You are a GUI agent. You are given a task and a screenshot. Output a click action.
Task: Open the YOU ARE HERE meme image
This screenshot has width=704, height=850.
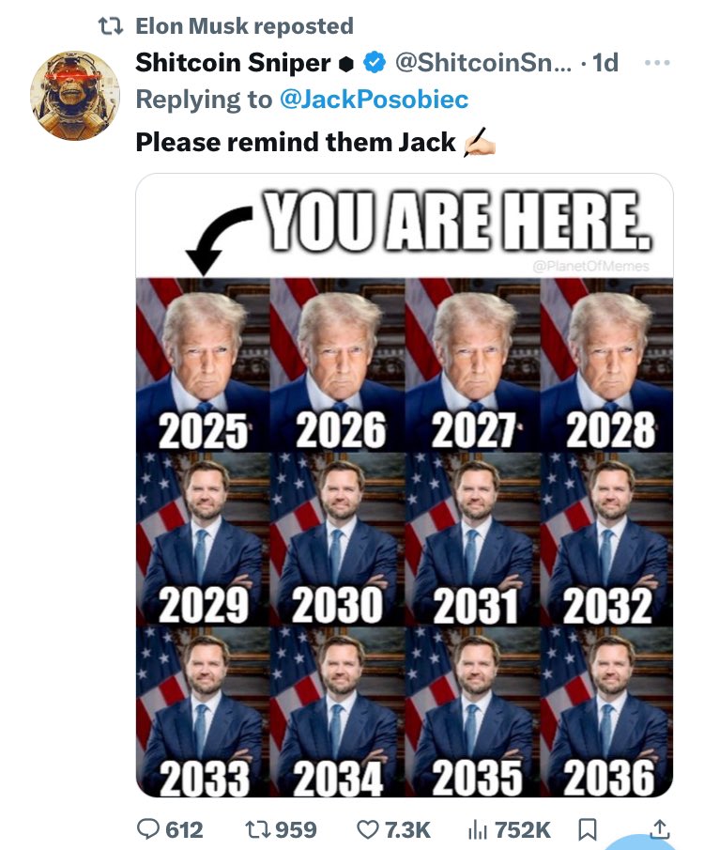(405, 486)
